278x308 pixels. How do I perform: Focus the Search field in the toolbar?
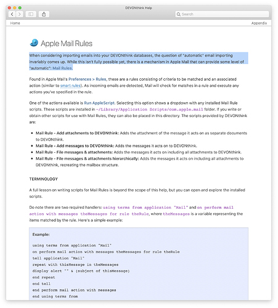tap(222, 14)
